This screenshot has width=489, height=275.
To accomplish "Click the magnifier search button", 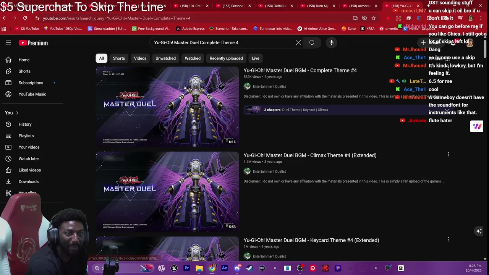I will (x=312, y=43).
